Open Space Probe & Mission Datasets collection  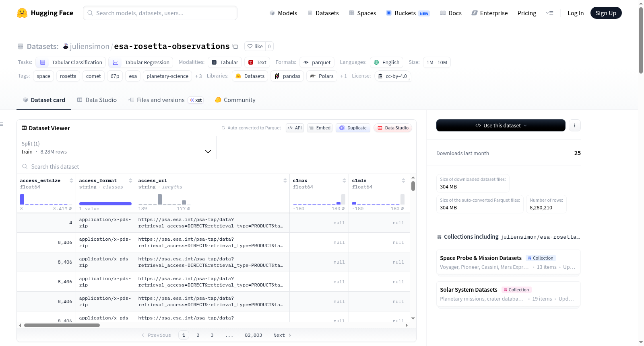(508, 262)
